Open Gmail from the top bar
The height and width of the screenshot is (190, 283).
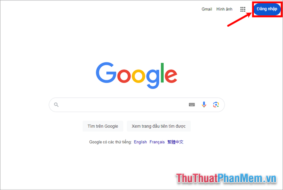tap(207, 9)
